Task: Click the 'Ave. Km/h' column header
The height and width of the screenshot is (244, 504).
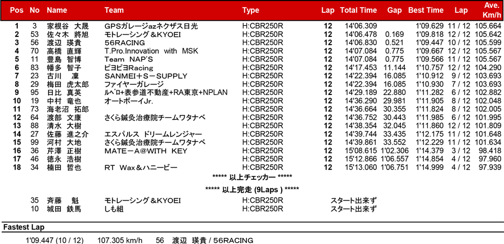Action: pyautogui.click(x=492, y=10)
